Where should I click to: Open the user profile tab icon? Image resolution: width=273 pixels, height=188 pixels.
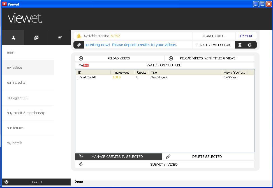(13, 38)
